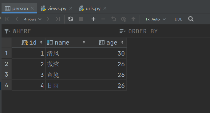210x113 pixels.
Task: Select the name cell 甘雨
Action: (67, 85)
